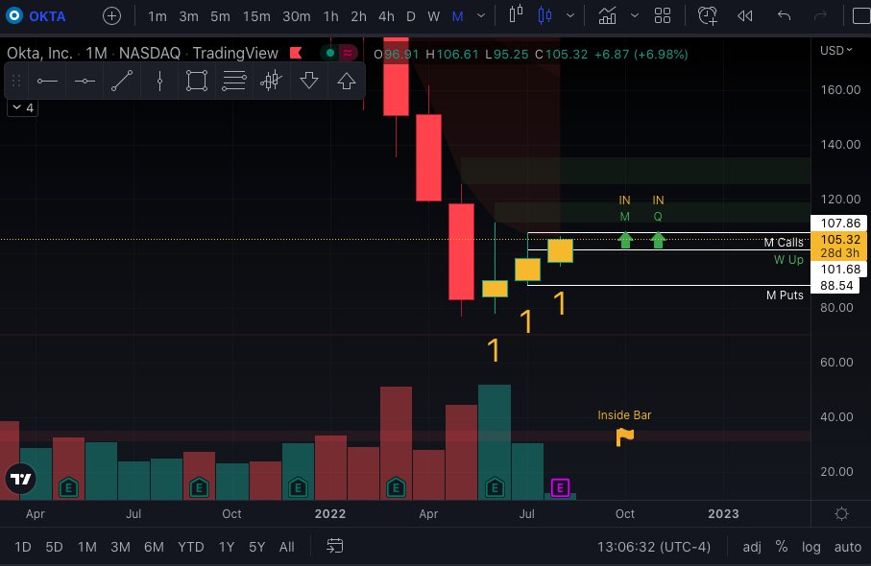The width and height of the screenshot is (871, 566).
Task: Select the monthly M timeframe
Action: 458,16
